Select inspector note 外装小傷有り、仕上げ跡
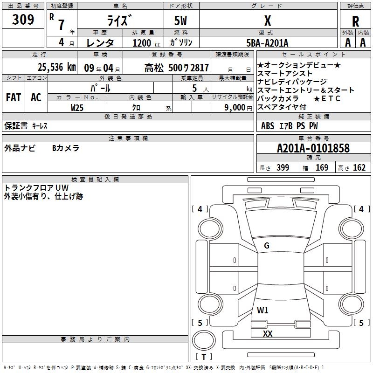 43,196
